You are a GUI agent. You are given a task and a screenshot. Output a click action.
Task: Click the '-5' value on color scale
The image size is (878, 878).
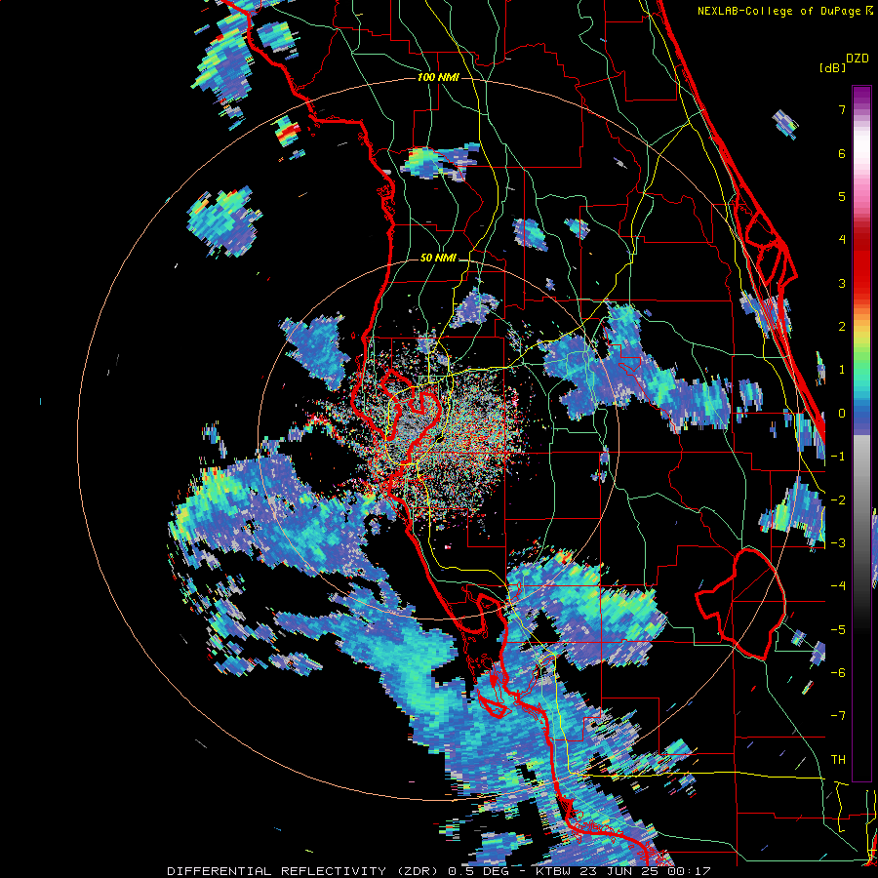(838, 629)
